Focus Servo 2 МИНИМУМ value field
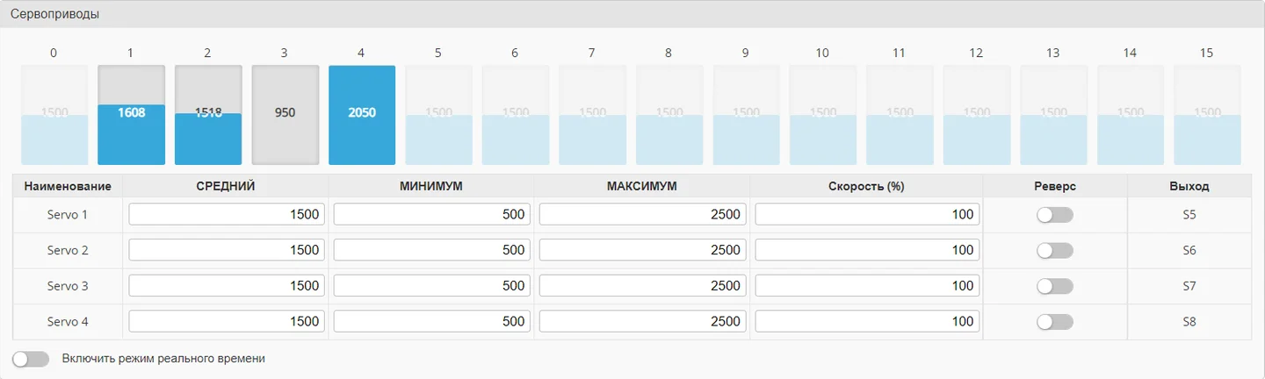This screenshot has width=1265, height=379. 432,251
